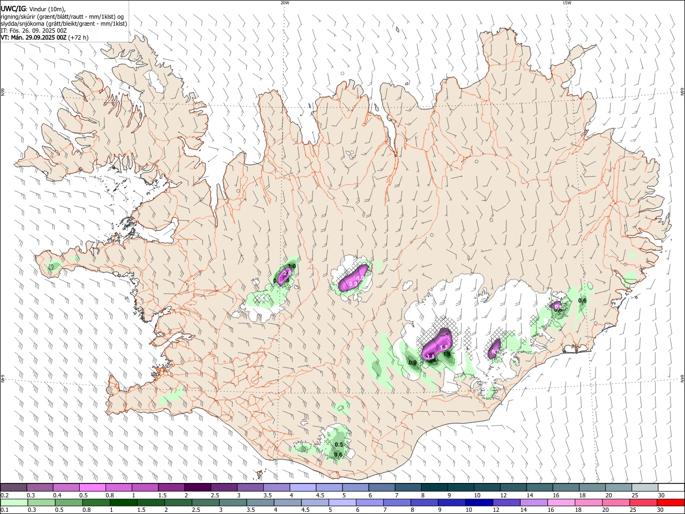
Task: Pick the upper legend swatch starting at 0.2
Action: point(13,487)
